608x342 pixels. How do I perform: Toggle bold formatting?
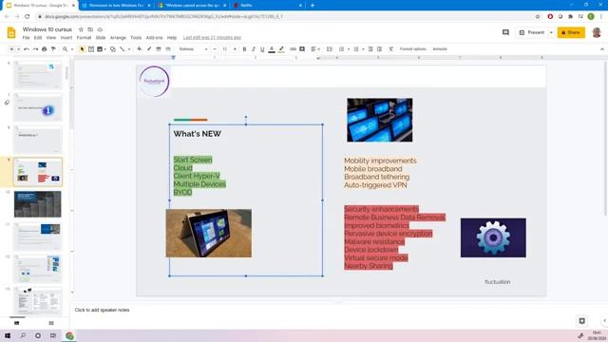pos(244,49)
